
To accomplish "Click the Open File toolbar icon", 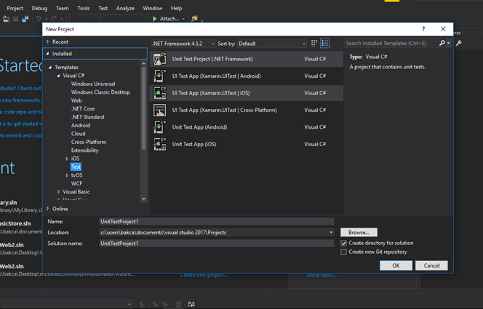I will 6,19.
